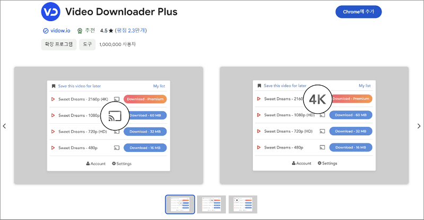Click the Video Downloader Plus title
The image size is (424, 220).
point(121,12)
